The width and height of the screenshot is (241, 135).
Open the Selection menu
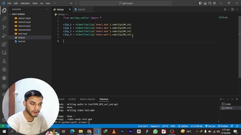pos(25,3)
